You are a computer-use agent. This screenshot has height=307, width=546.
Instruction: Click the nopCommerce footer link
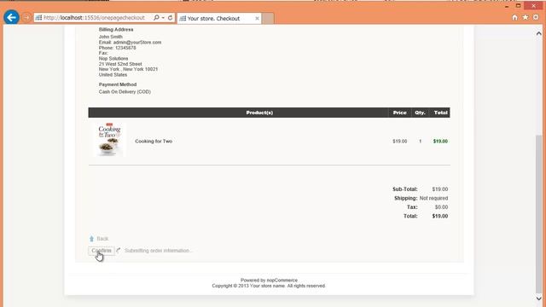point(282,281)
